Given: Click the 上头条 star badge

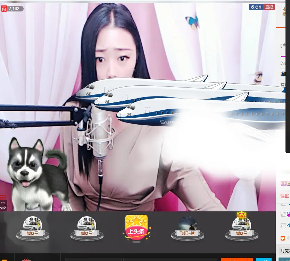Looking at the screenshot, I should pyautogui.click(x=136, y=228).
